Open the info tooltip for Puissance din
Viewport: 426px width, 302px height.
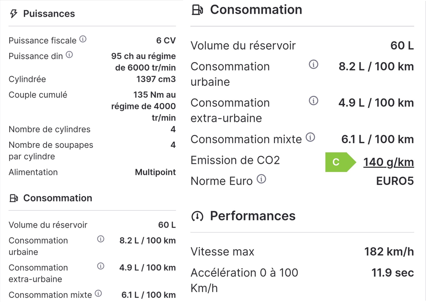tap(69, 55)
